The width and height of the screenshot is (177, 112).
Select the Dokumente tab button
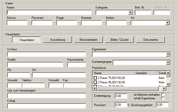click(x=150, y=40)
